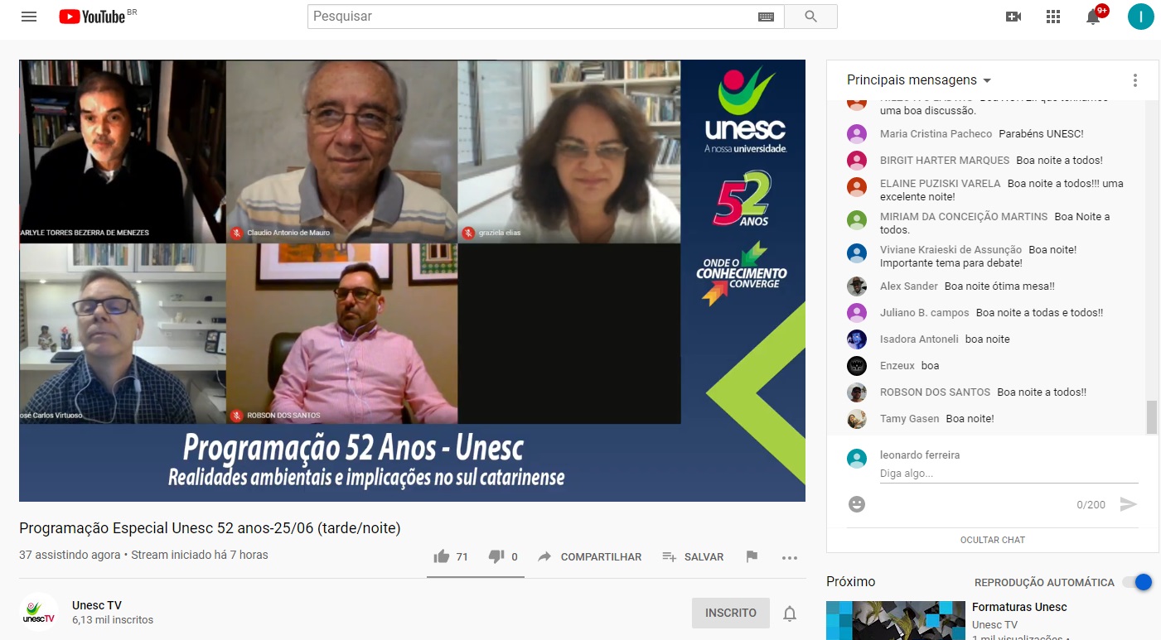
Task: Click ROBSON DOS SANTOS chat name
Action: (x=935, y=392)
